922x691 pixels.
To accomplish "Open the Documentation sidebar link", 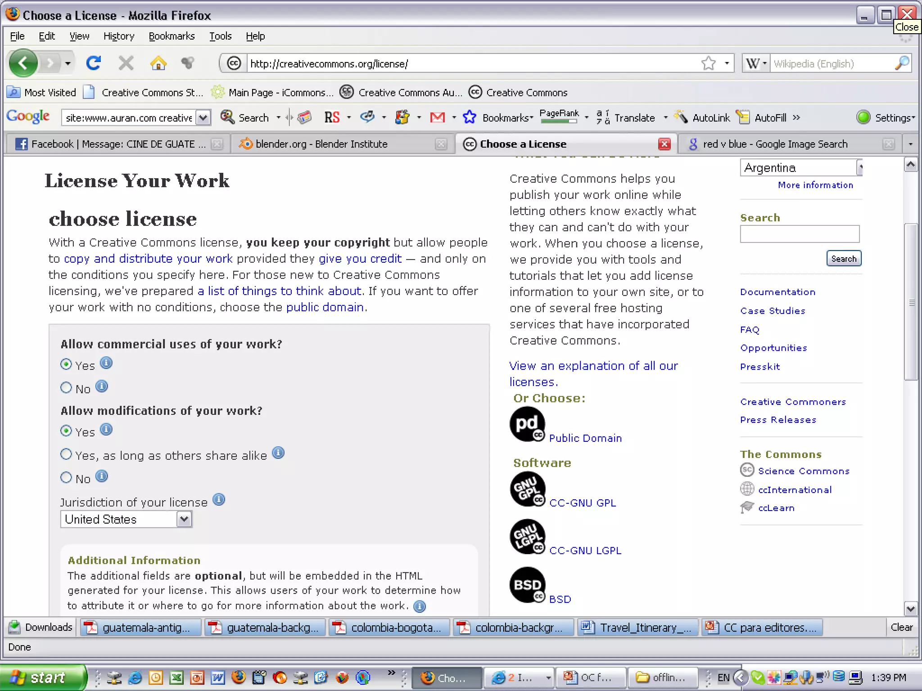I will point(777,292).
